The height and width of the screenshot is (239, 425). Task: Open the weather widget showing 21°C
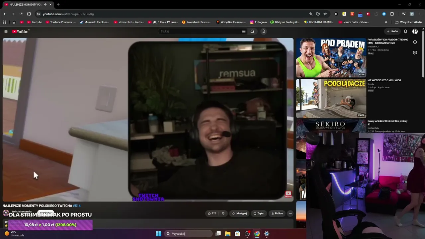pyautogui.click(x=14, y=234)
